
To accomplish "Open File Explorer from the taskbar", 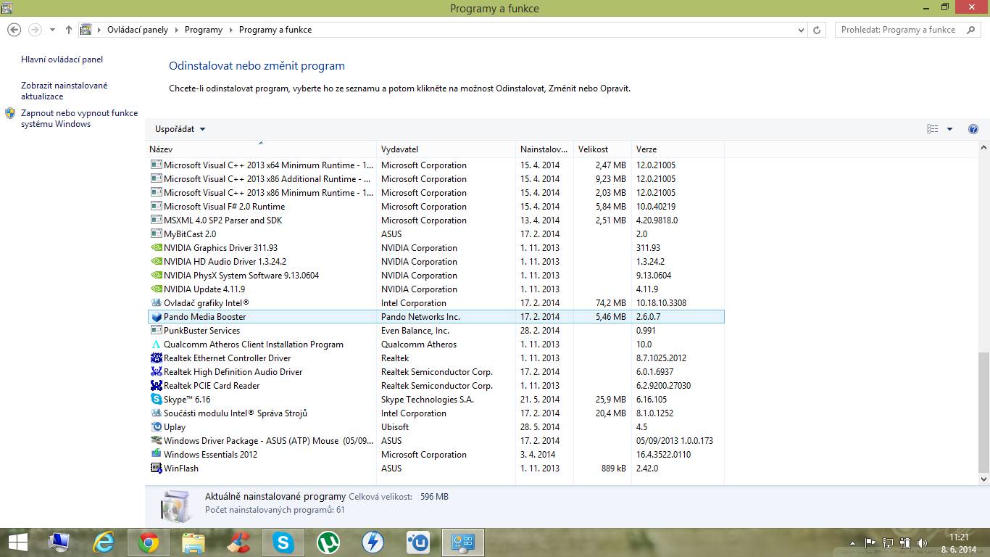I will coord(194,542).
